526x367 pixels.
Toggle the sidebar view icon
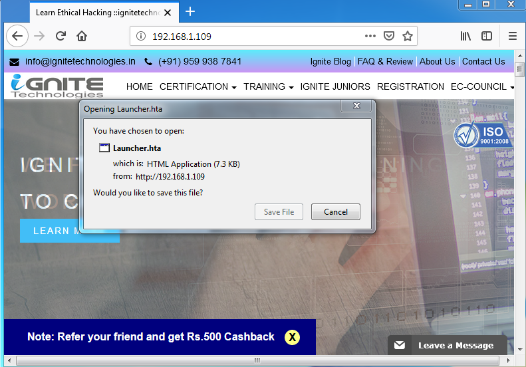tap(486, 36)
